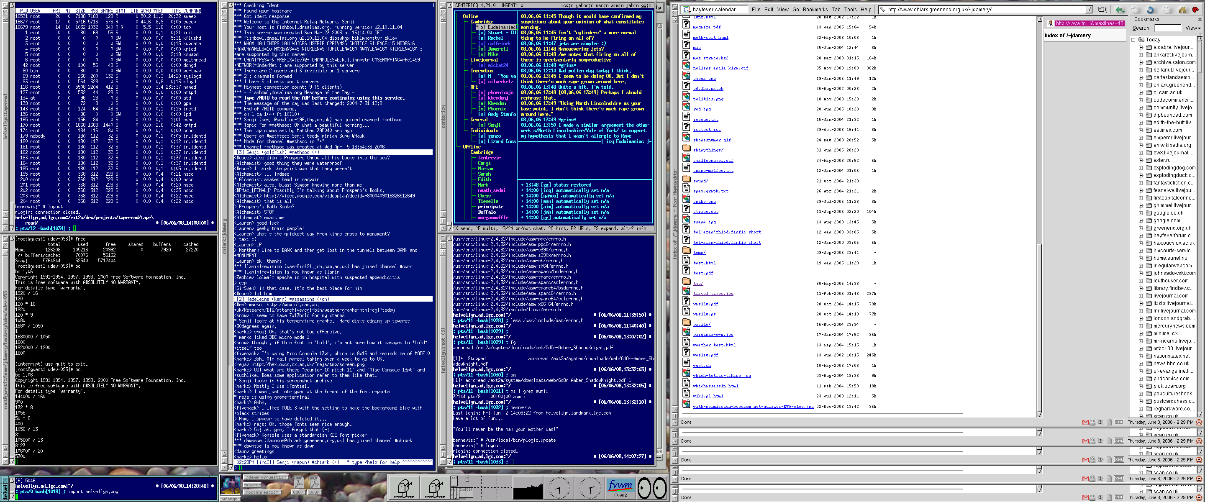The width and height of the screenshot is (1205, 502).
Task: Click the green Back arrow in the browser toolbar
Action: click(x=1119, y=9)
